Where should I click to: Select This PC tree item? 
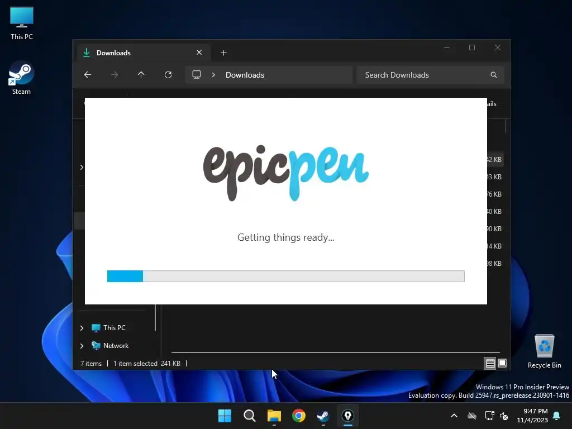tap(109, 327)
